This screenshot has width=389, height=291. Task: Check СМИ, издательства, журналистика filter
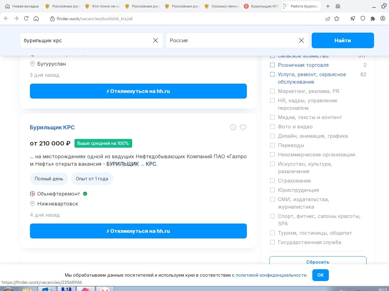[x=272, y=199]
